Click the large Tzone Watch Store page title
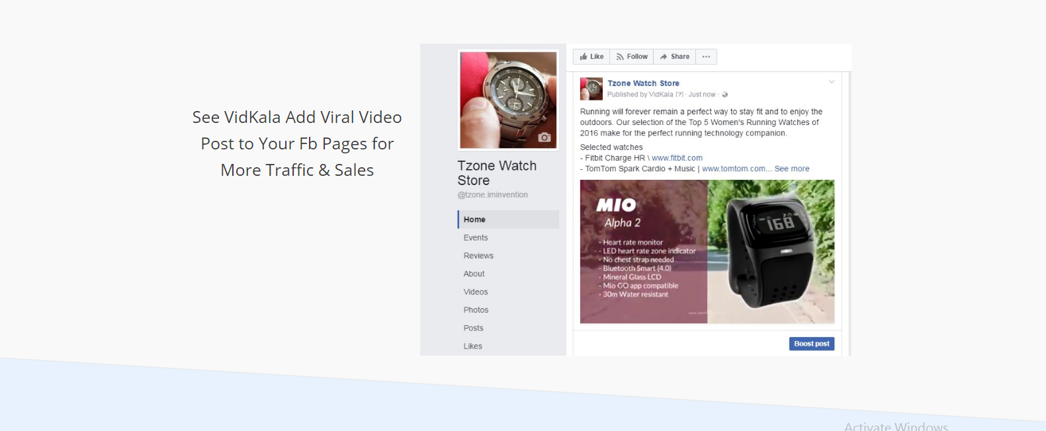 tap(497, 173)
